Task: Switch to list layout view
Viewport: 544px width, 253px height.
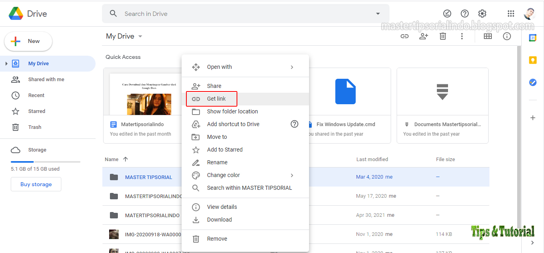Action: (x=488, y=36)
